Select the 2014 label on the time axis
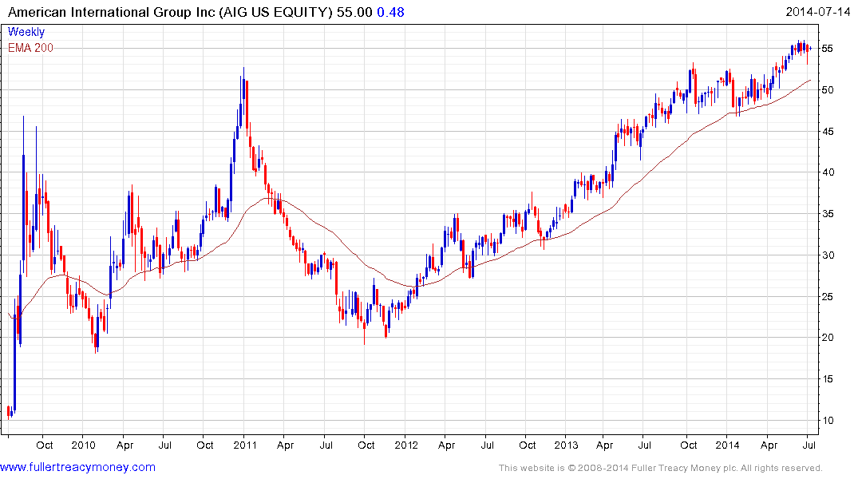 coord(728,445)
